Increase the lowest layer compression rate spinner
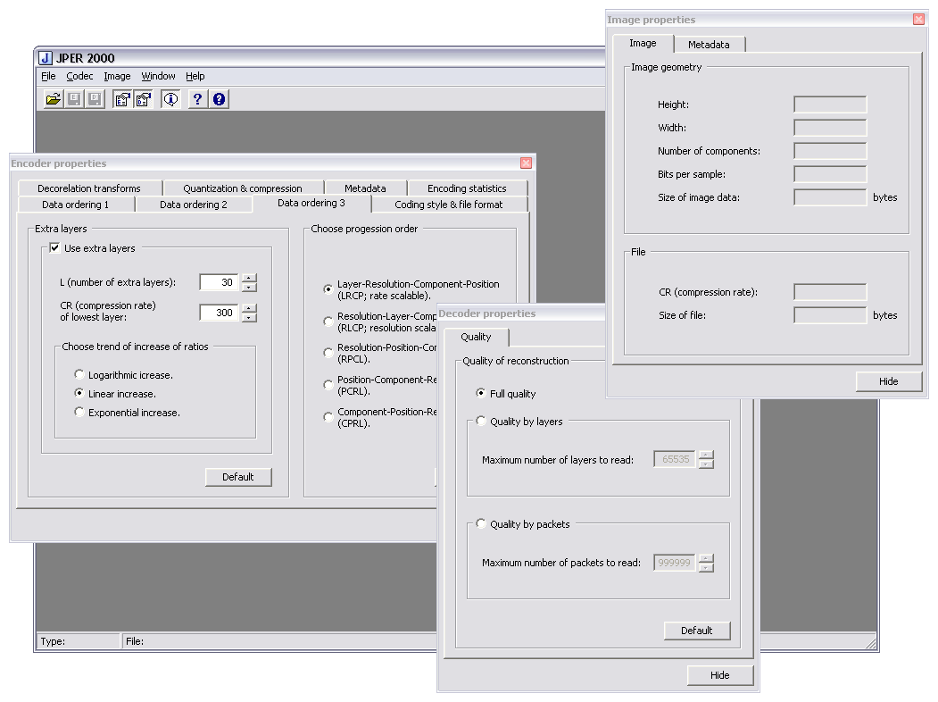Screen dimensions: 938x702 (250, 308)
